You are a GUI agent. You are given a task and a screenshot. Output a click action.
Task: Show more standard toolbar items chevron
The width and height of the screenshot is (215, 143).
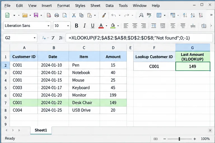coord(211,15)
